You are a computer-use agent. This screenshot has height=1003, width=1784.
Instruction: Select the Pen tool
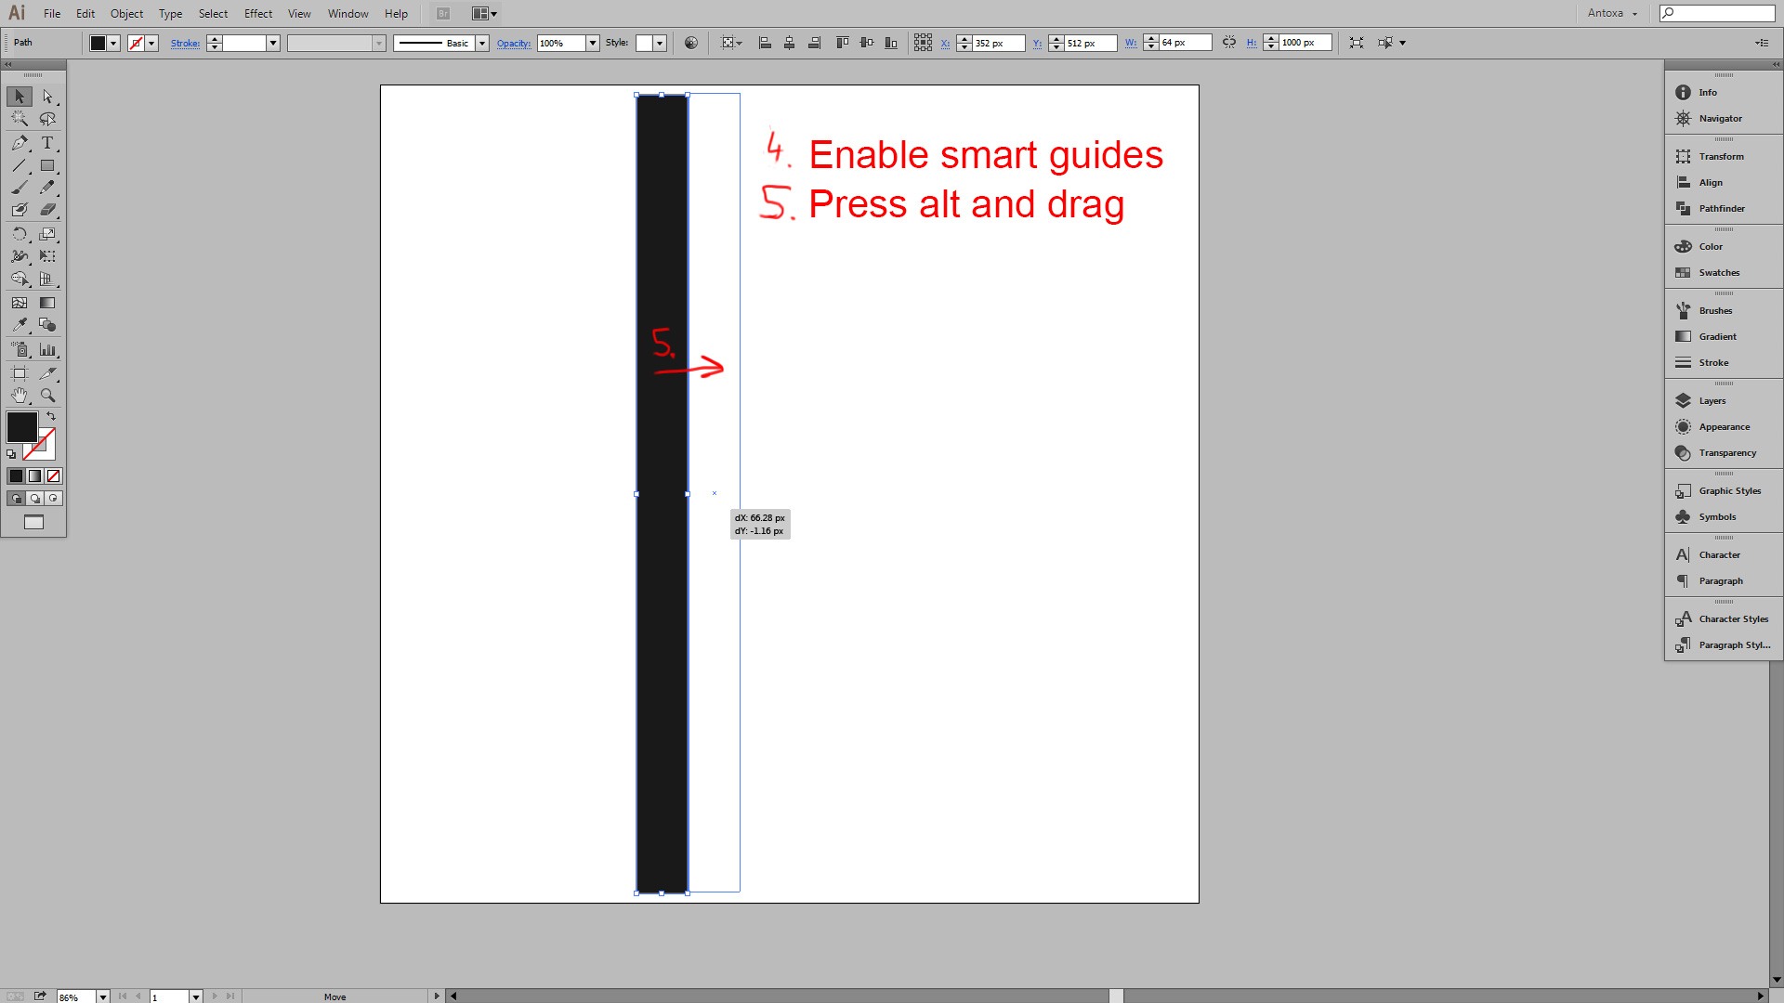pos(20,143)
